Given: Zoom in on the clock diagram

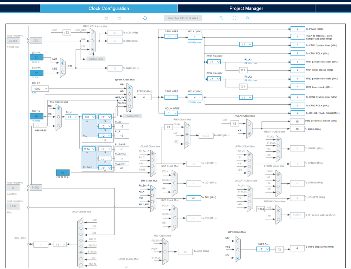Looking at the screenshot, I should click(221, 18).
